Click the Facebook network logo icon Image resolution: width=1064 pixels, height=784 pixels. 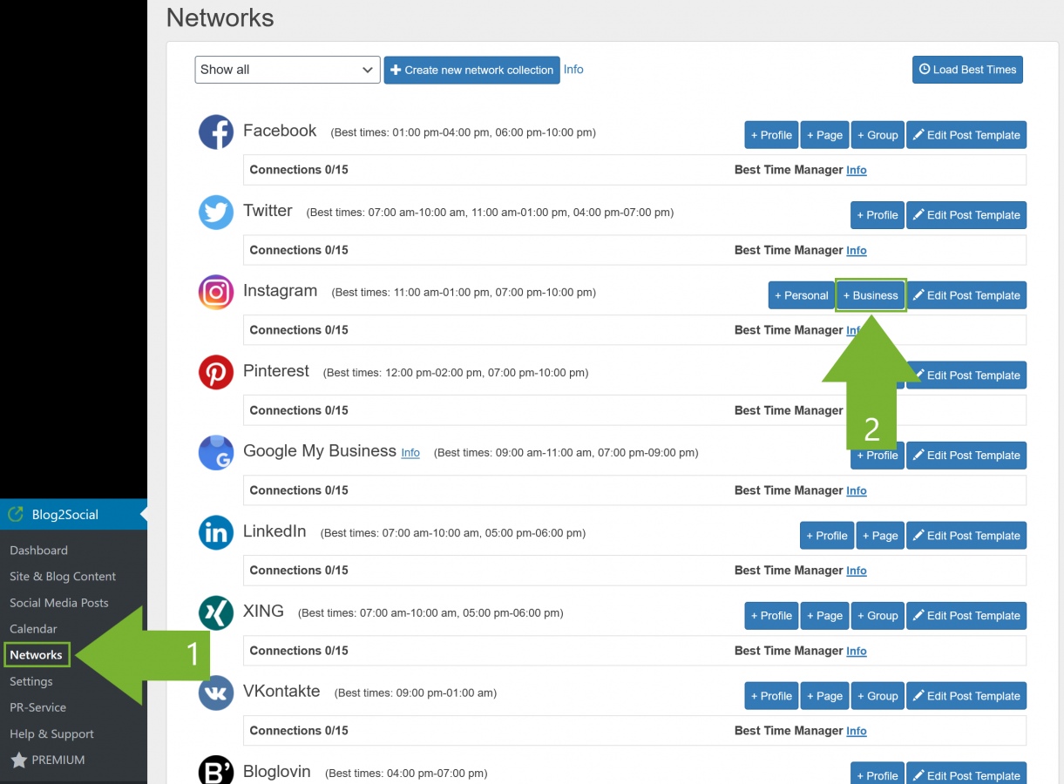216,132
